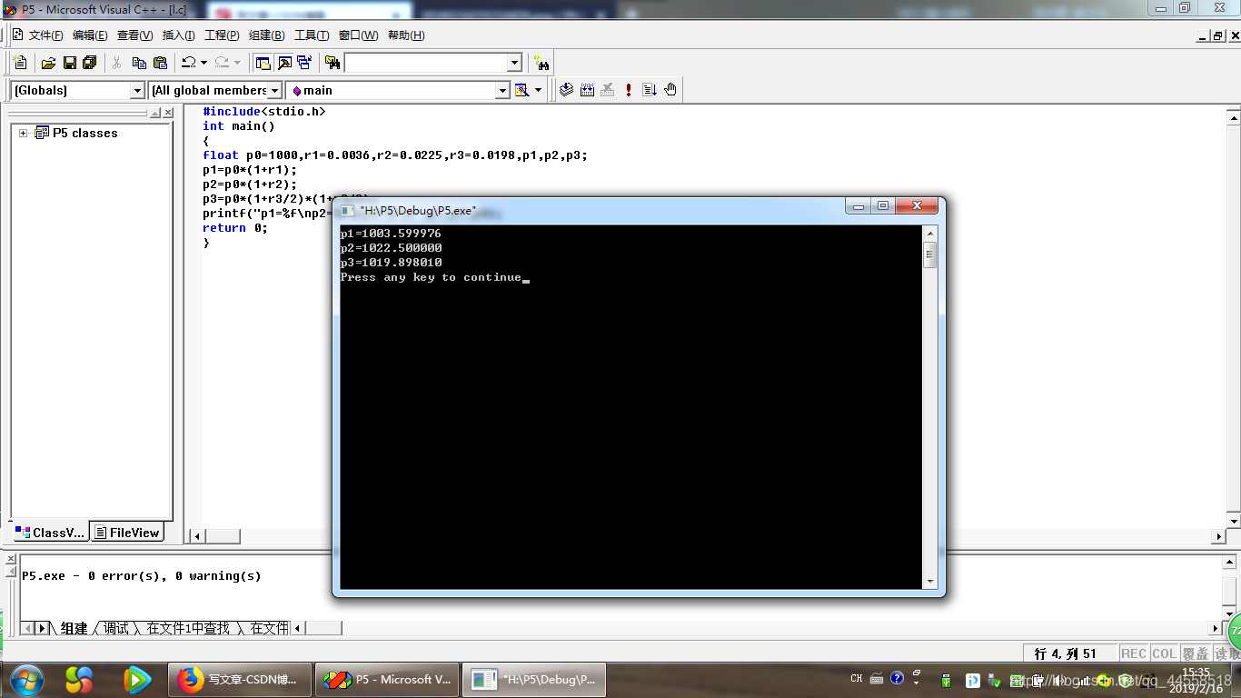Click the New Text File toolbar icon
This screenshot has width=1241, height=698.
click(21, 63)
